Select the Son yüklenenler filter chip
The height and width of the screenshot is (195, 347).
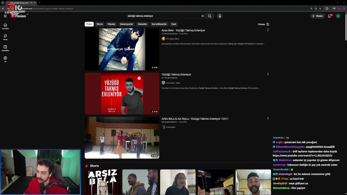pos(159,24)
